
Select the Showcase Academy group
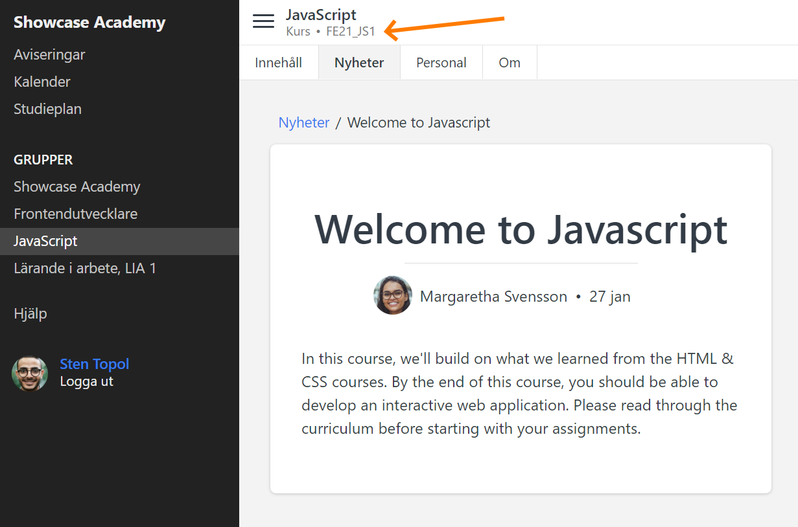pos(76,186)
